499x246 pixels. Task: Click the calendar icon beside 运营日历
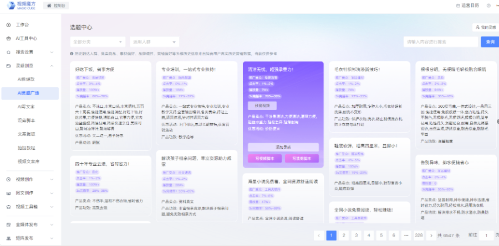click(459, 6)
